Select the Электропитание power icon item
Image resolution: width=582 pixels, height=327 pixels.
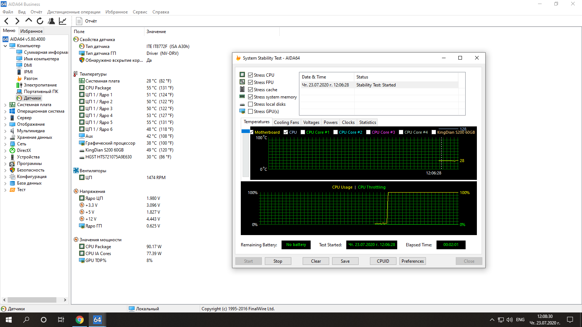click(x=19, y=85)
